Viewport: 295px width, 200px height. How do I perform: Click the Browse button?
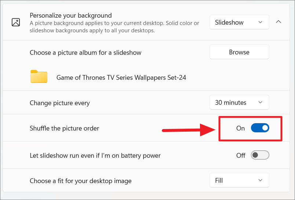239,52
